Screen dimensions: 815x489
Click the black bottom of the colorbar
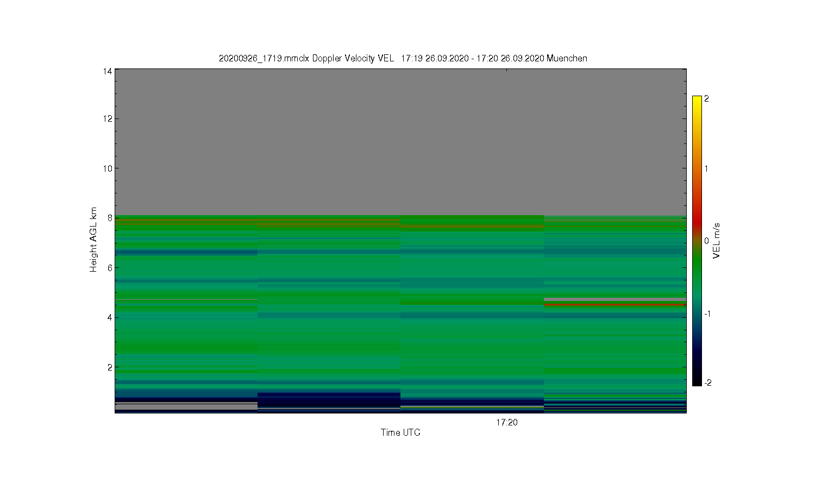pyautogui.click(x=697, y=380)
